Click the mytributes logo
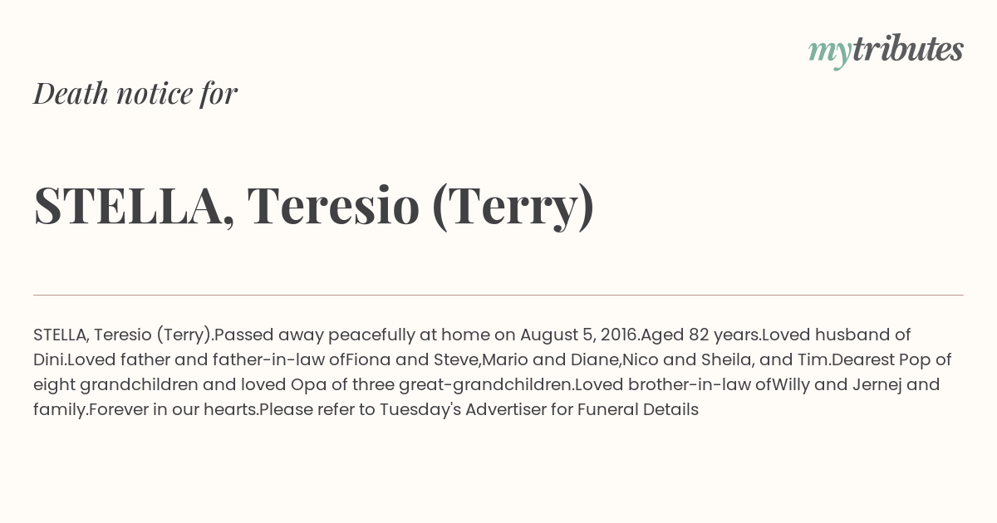 [x=886, y=51]
